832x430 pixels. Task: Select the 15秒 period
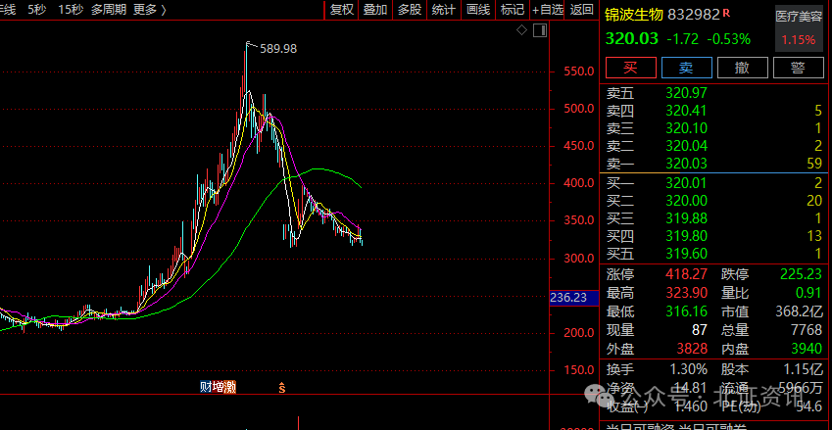70,10
